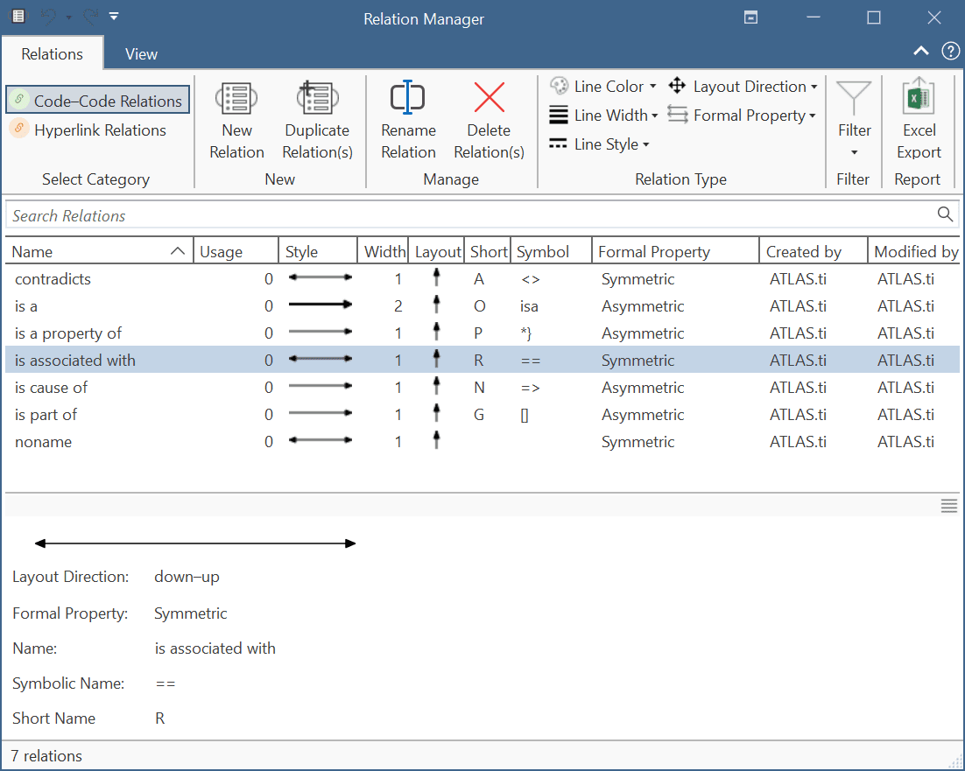Click the '=>' symbol cell
The height and width of the screenshot is (771, 965).
coord(530,388)
